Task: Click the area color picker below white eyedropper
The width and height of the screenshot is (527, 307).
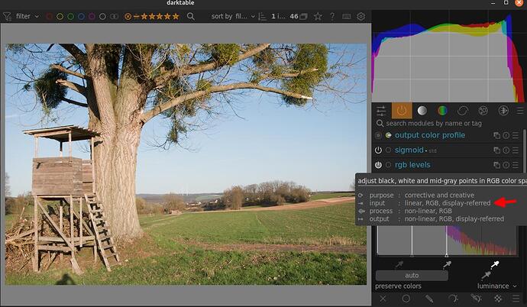Action: coord(486,276)
